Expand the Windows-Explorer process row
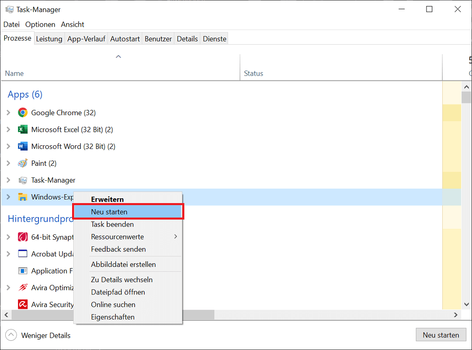This screenshot has width=472, height=350. [x=8, y=197]
